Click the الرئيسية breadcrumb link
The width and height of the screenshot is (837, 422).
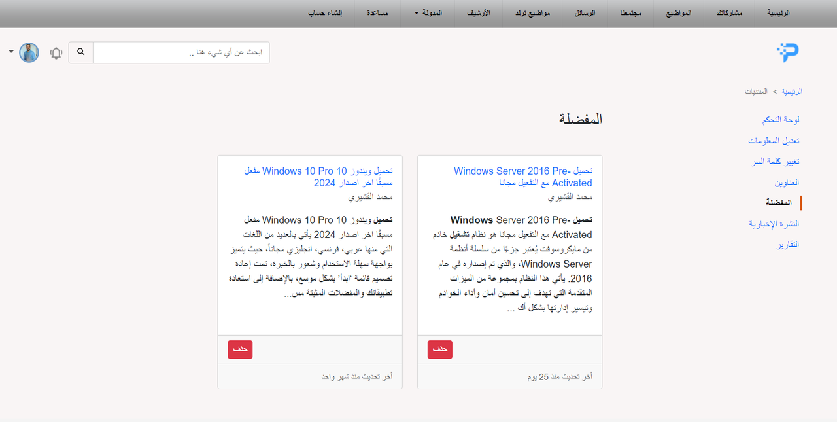(792, 92)
